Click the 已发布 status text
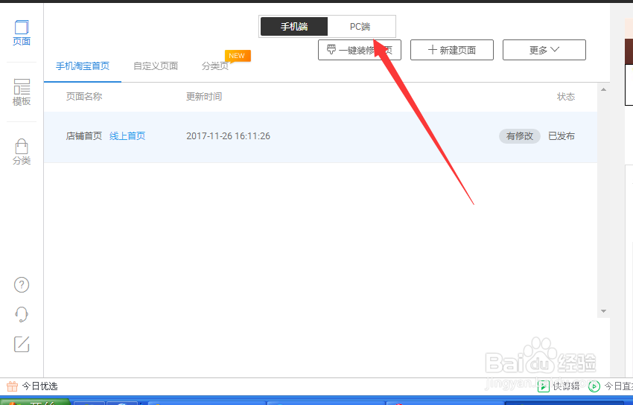 coord(562,136)
